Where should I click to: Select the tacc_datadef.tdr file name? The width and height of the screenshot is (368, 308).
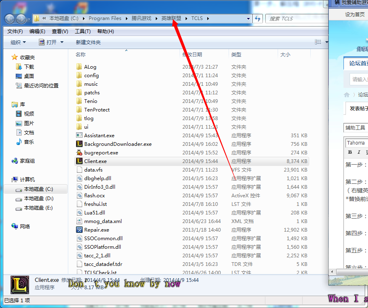pyautogui.click(x=103, y=264)
